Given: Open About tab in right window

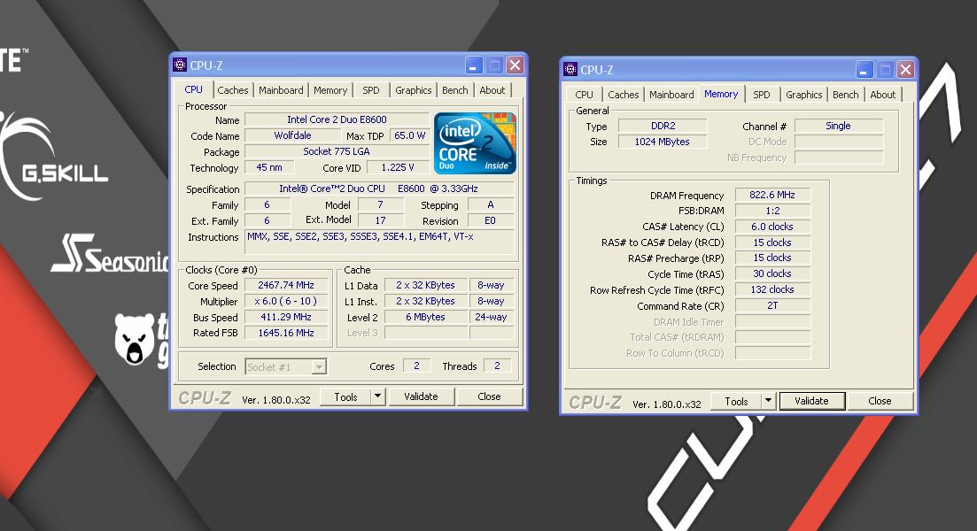Looking at the screenshot, I should (x=883, y=95).
